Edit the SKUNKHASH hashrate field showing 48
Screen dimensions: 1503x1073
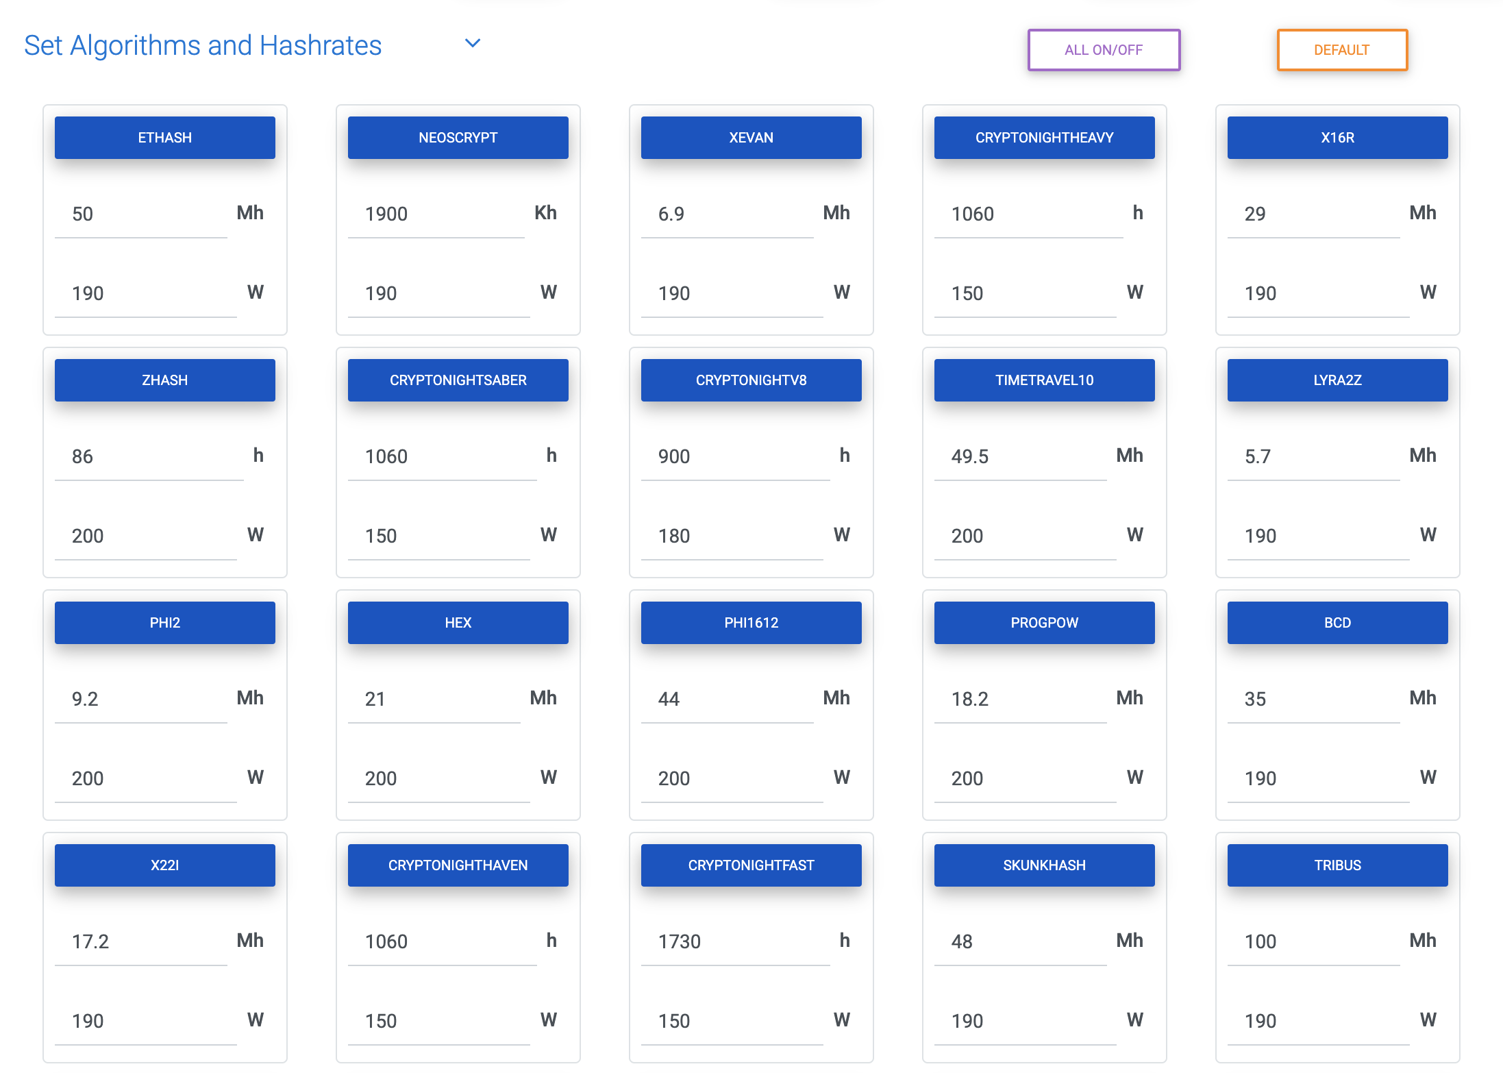pos(1021,942)
